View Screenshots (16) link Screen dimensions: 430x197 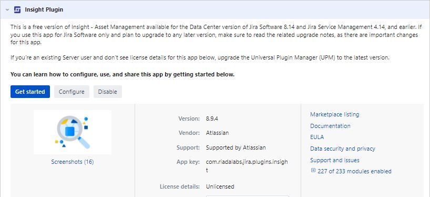tap(73, 162)
